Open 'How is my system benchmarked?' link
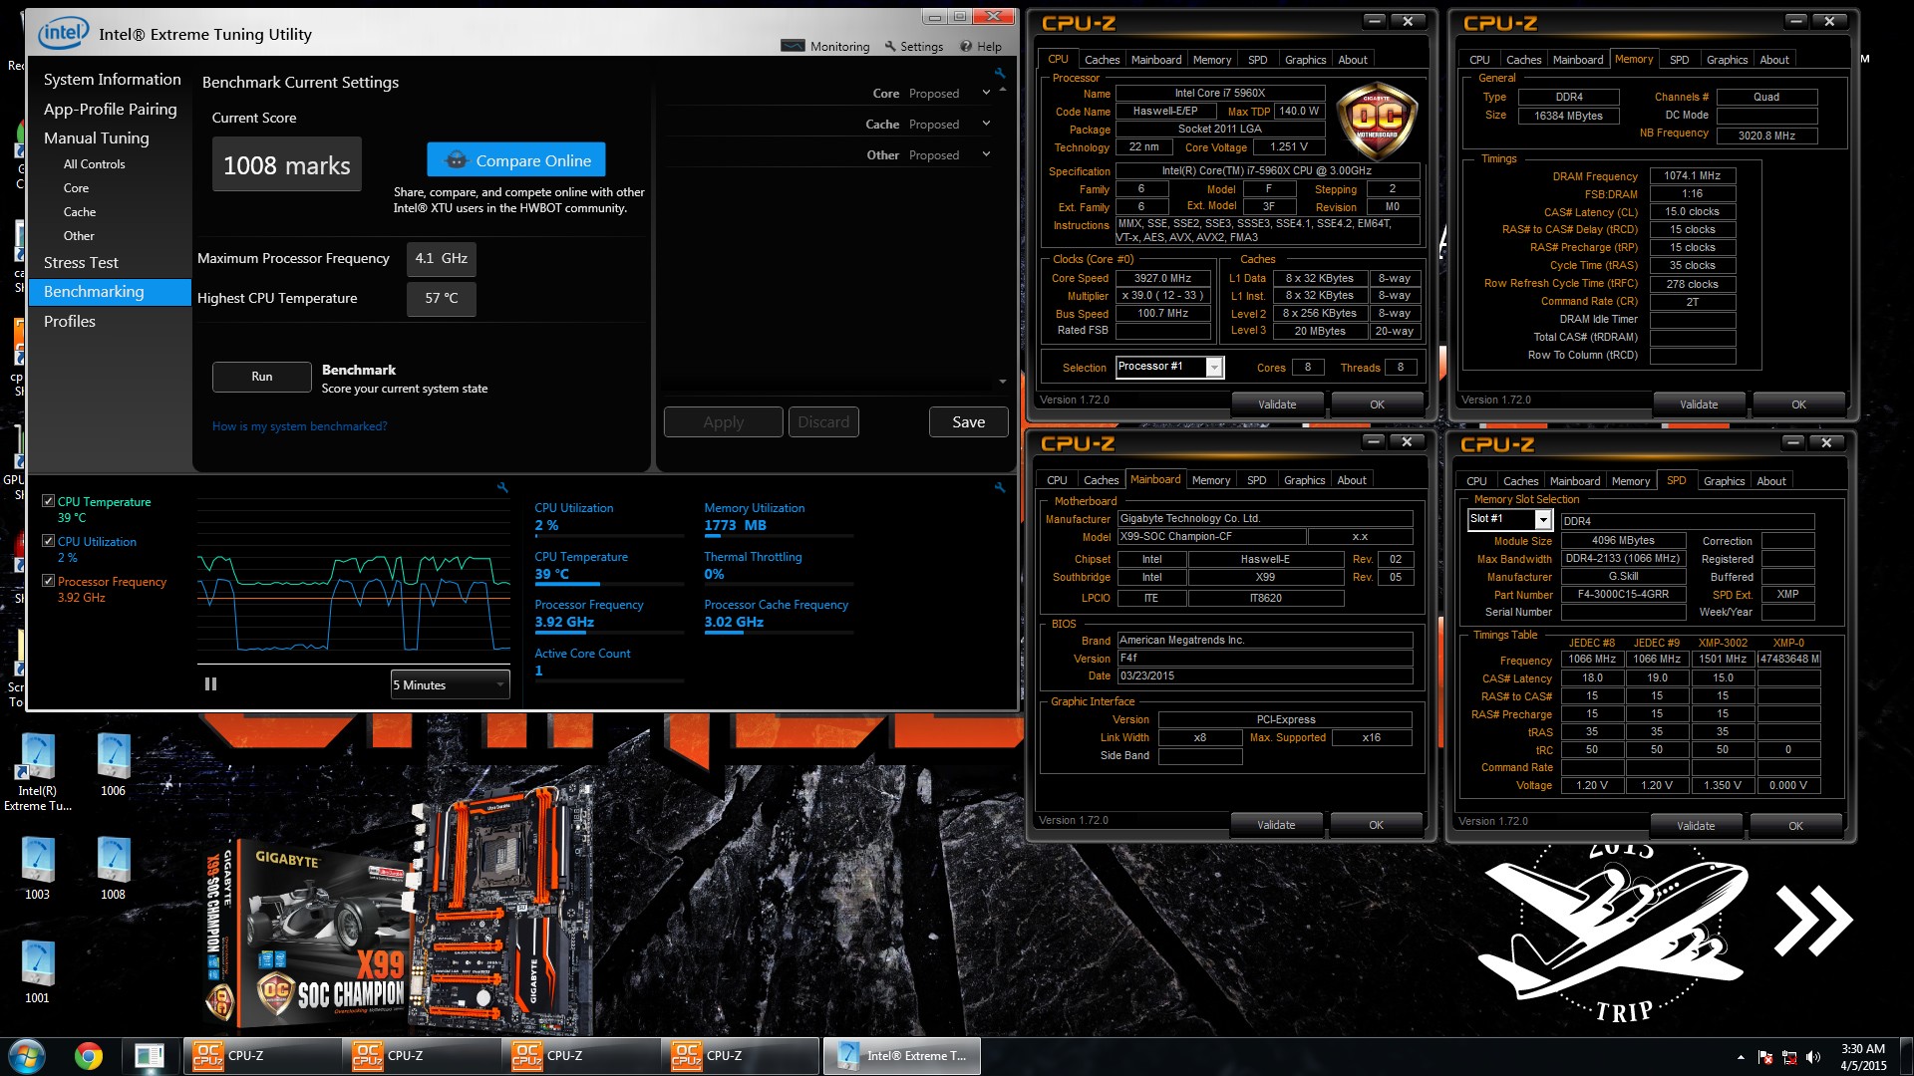The height and width of the screenshot is (1076, 1914). [299, 426]
